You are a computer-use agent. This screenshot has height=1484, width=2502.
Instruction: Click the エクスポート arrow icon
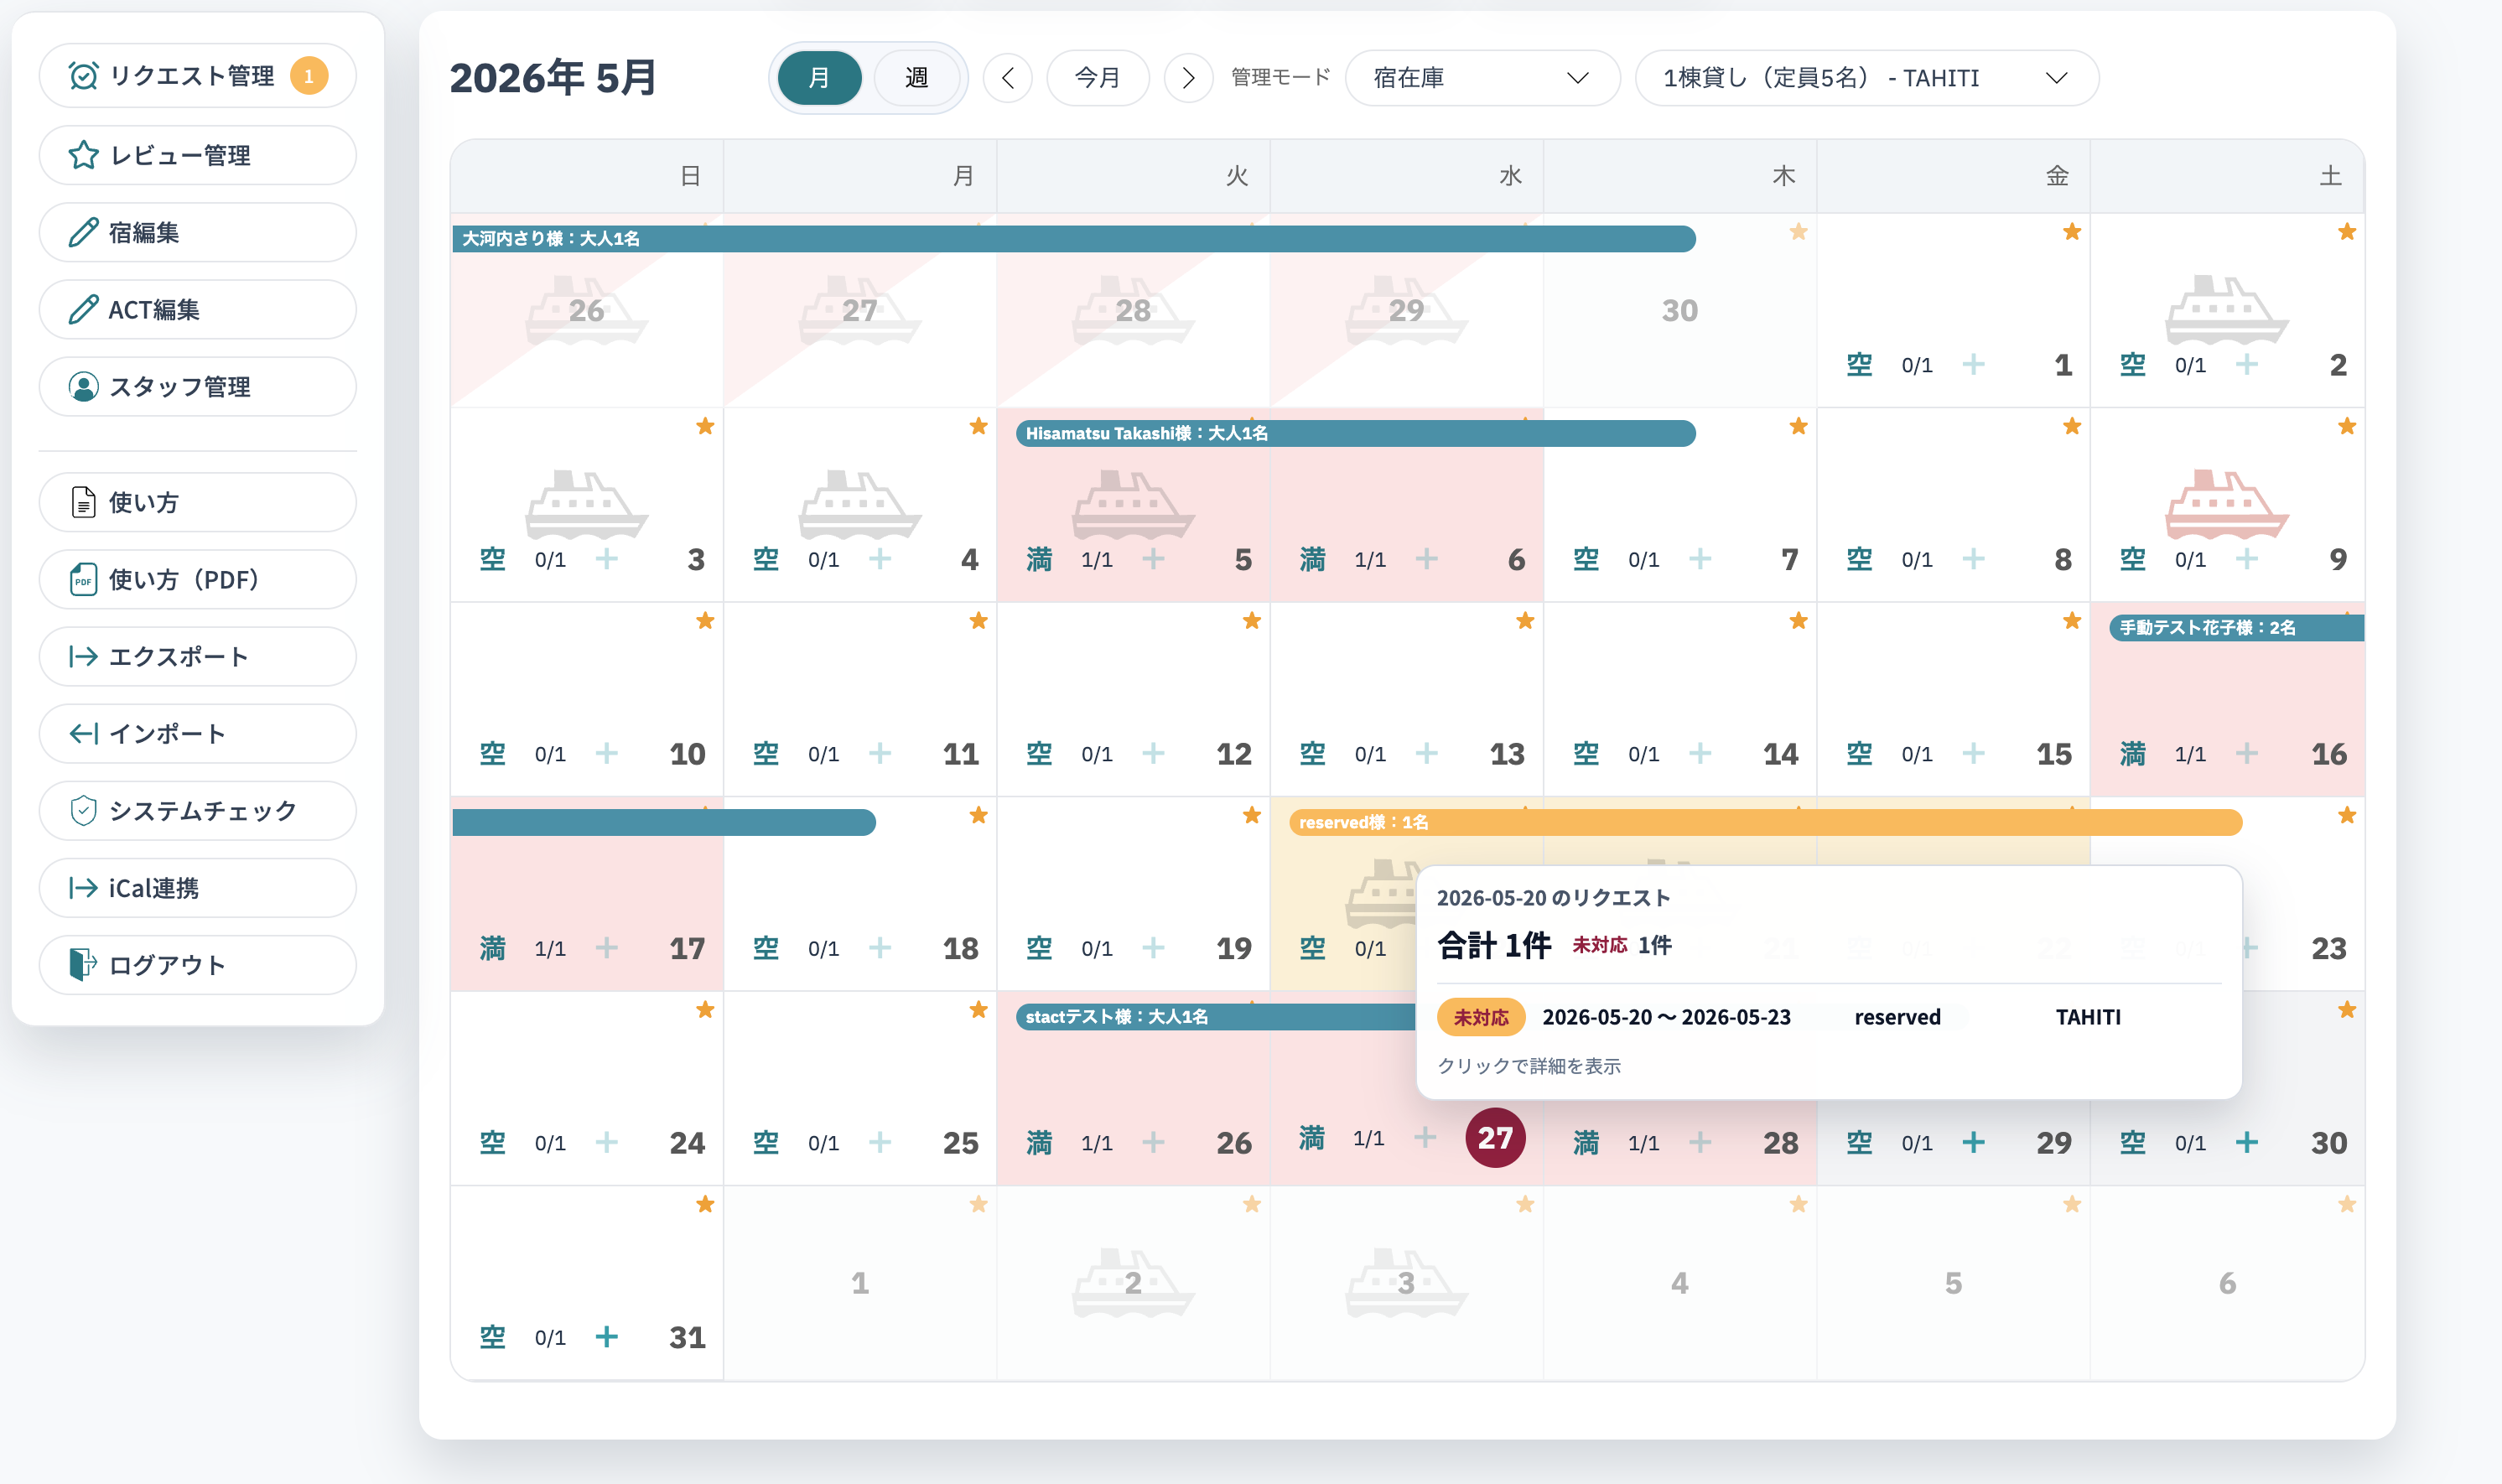pos(83,656)
